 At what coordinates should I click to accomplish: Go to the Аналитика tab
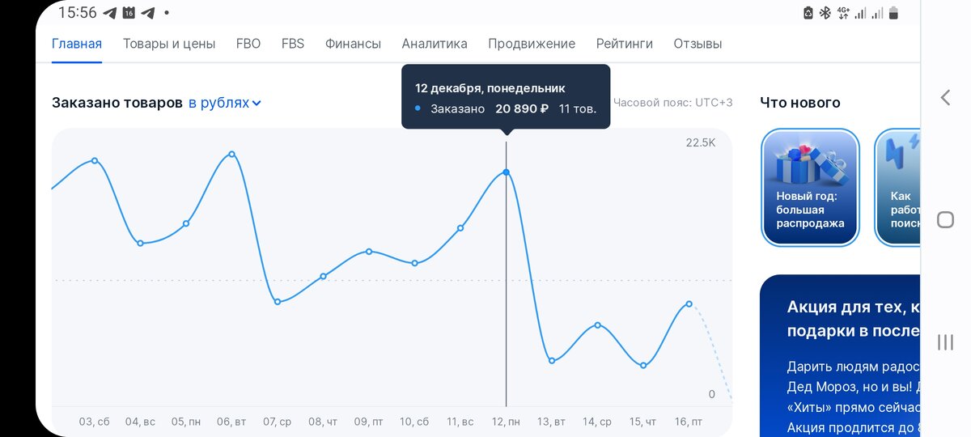(435, 44)
